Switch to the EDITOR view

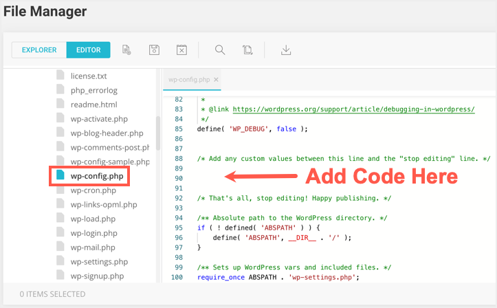click(x=89, y=50)
